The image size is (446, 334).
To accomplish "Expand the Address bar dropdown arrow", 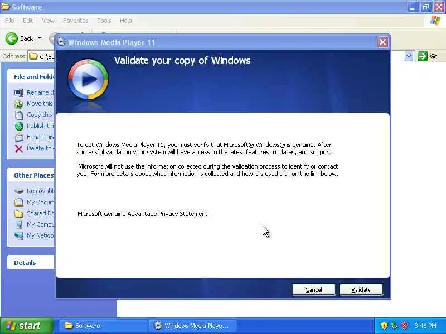I will pyautogui.click(x=409, y=56).
